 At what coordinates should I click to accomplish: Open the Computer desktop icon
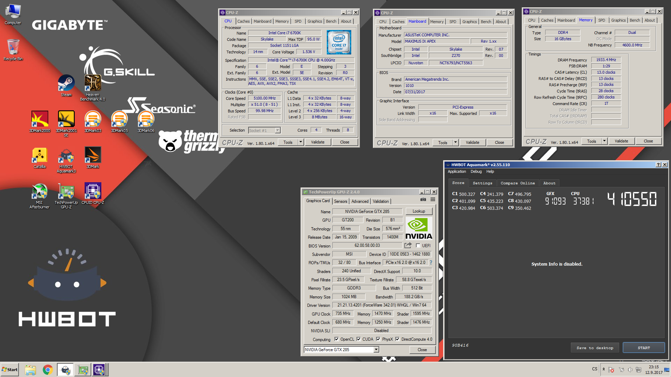[13, 14]
